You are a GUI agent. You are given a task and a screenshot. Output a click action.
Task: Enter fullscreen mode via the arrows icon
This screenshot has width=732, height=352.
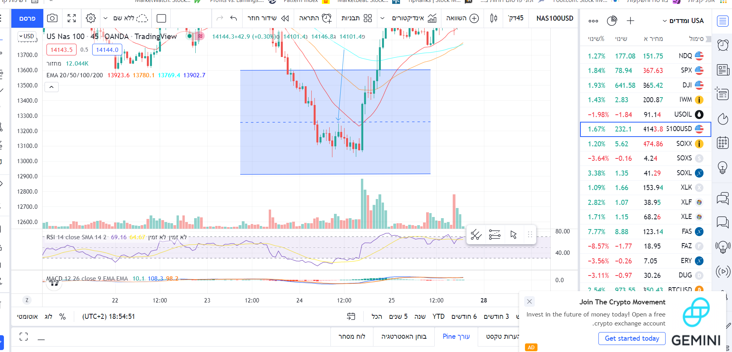[71, 18]
